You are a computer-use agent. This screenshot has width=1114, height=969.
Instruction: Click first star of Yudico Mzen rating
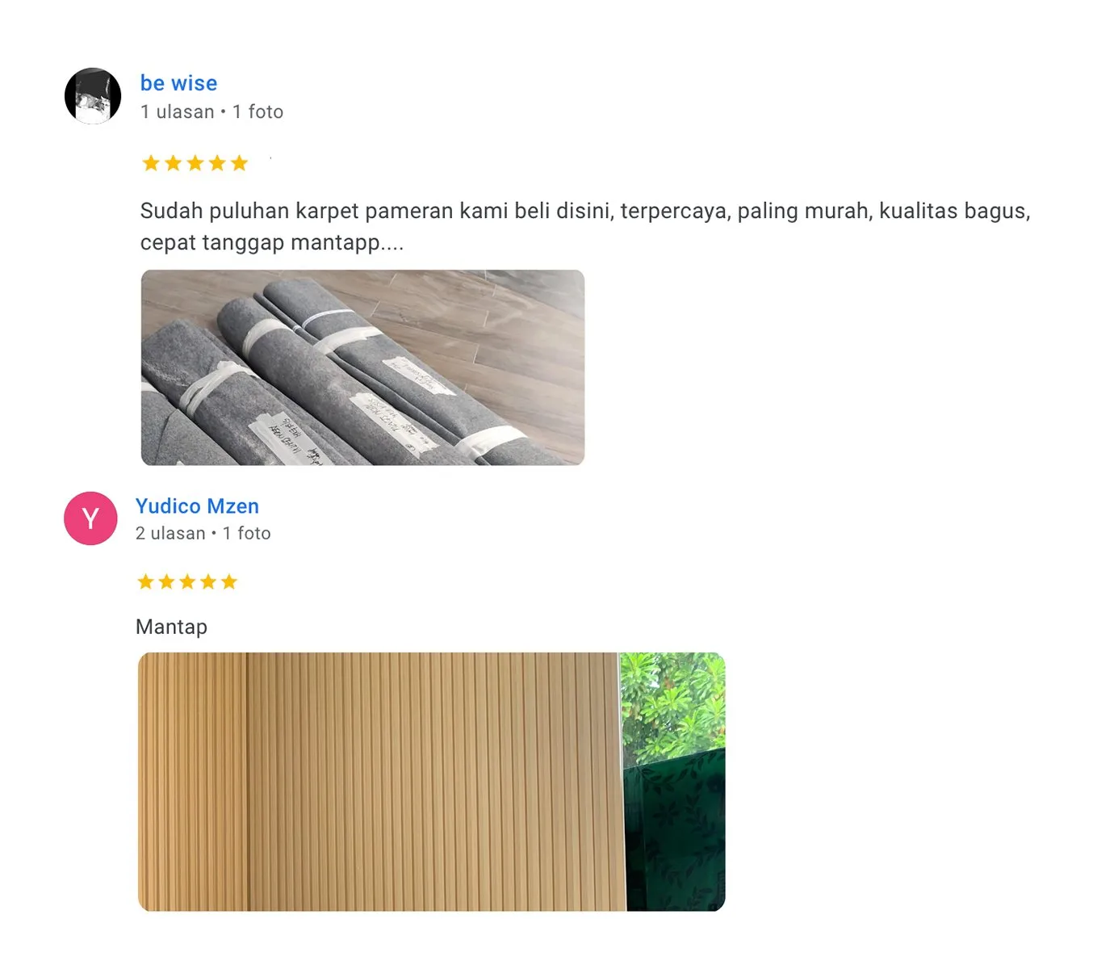pos(145,581)
